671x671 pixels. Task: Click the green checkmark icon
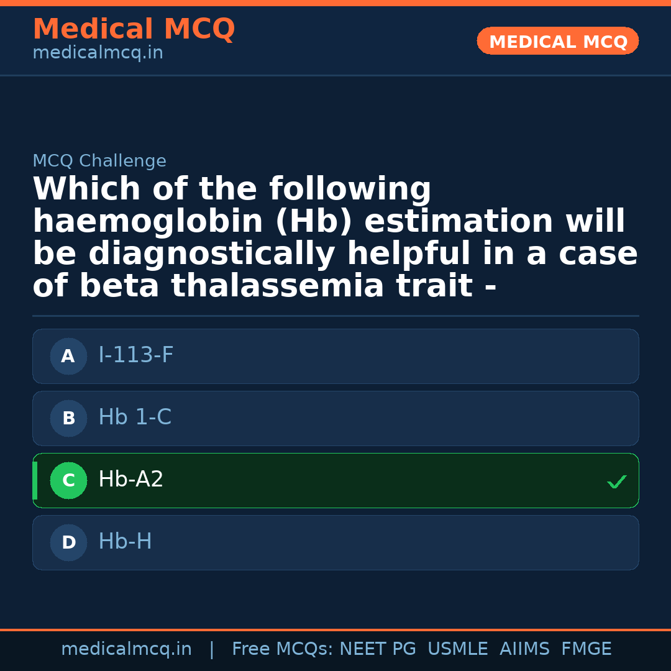click(616, 482)
